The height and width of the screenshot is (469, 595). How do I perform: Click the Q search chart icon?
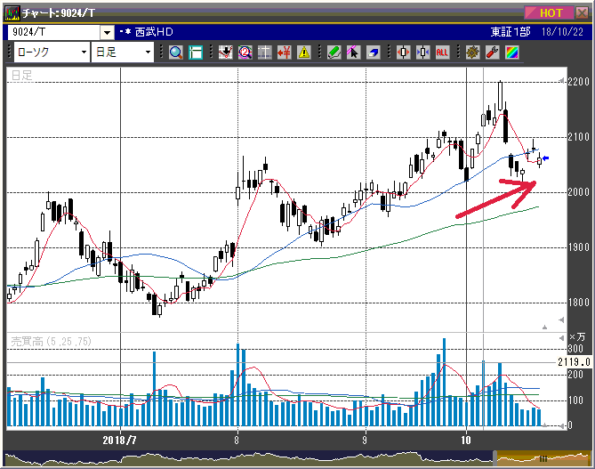[x=245, y=53]
